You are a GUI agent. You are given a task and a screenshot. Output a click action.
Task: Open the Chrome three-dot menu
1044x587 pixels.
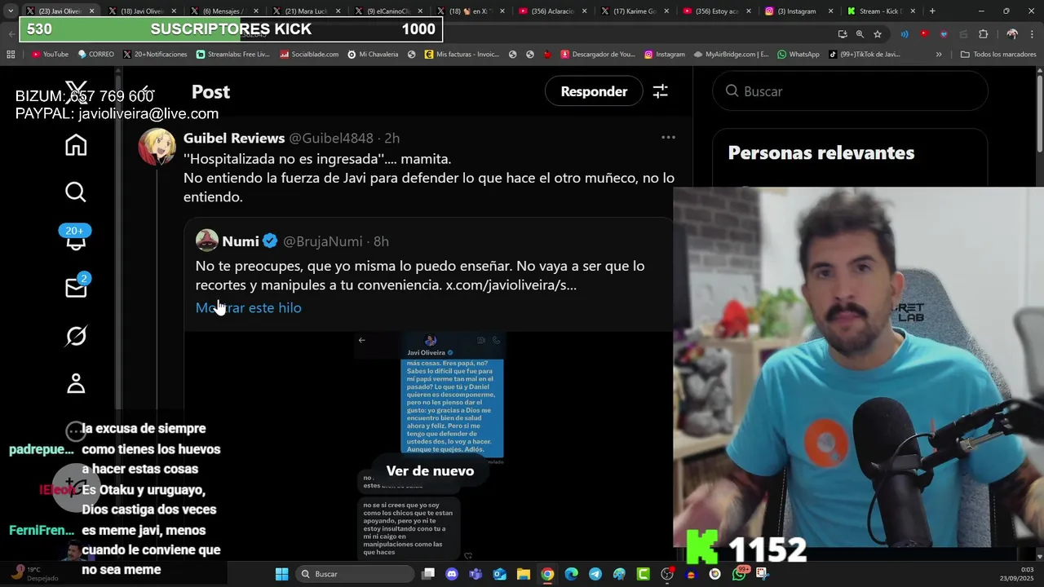1032,33
